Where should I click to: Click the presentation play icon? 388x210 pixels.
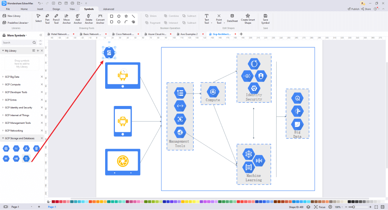(330, 207)
